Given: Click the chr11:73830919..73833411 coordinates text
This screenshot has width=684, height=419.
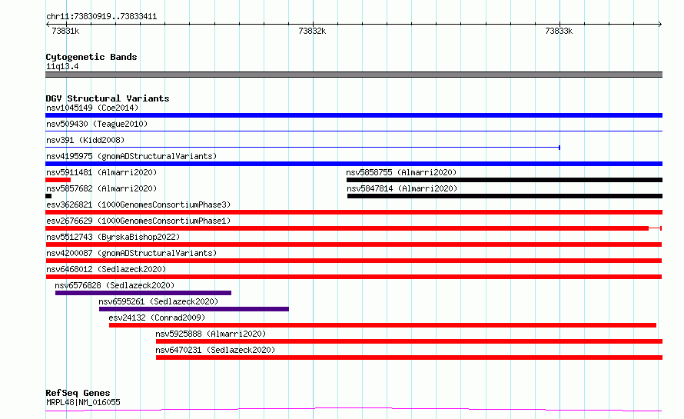Looking at the screenshot, I should tap(101, 17).
